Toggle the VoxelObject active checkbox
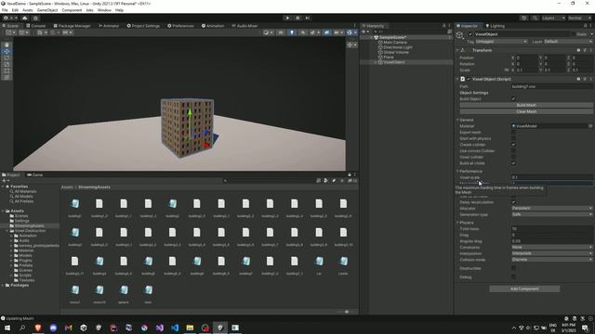 [471, 34]
